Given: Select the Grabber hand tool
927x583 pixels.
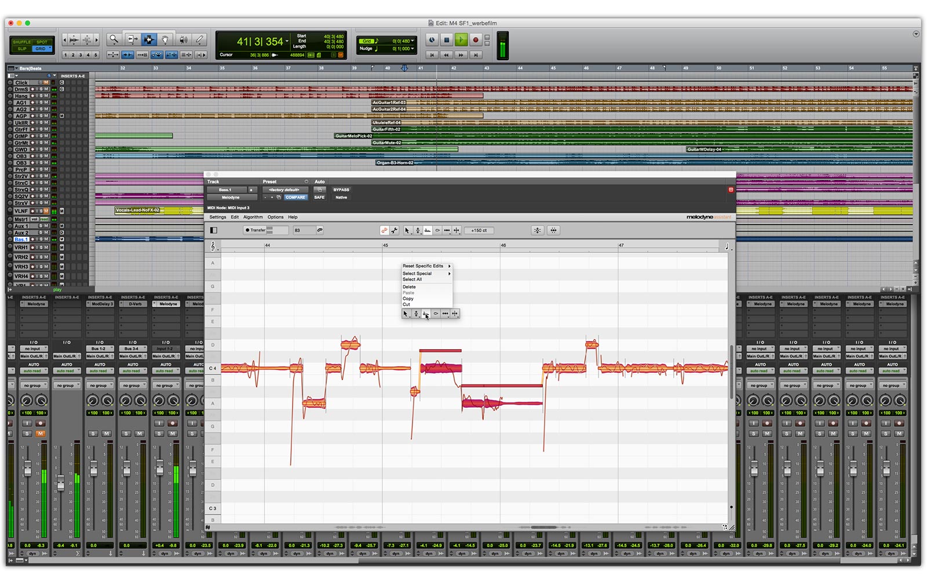Looking at the screenshot, I should (x=166, y=39).
